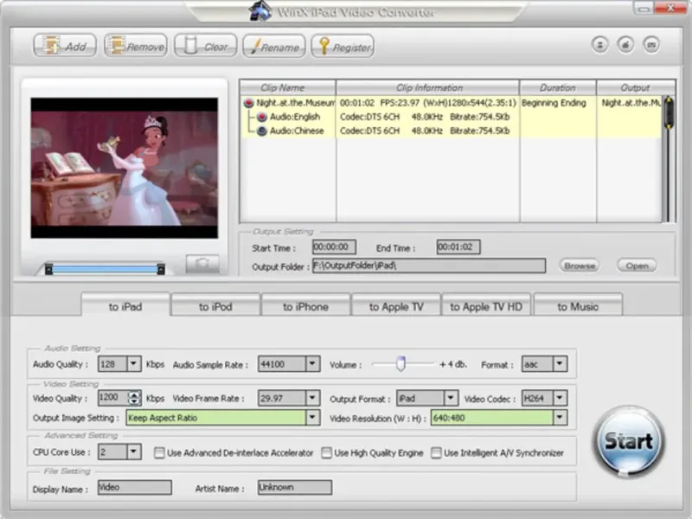Screen dimensions: 692x519
Task: Select the Night.at.the.Museum clip icon
Action: point(249,103)
